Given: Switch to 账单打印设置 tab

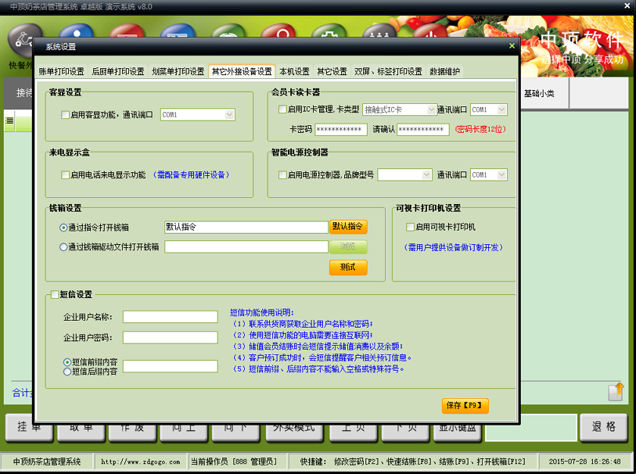Looking at the screenshot, I should 61,71.
